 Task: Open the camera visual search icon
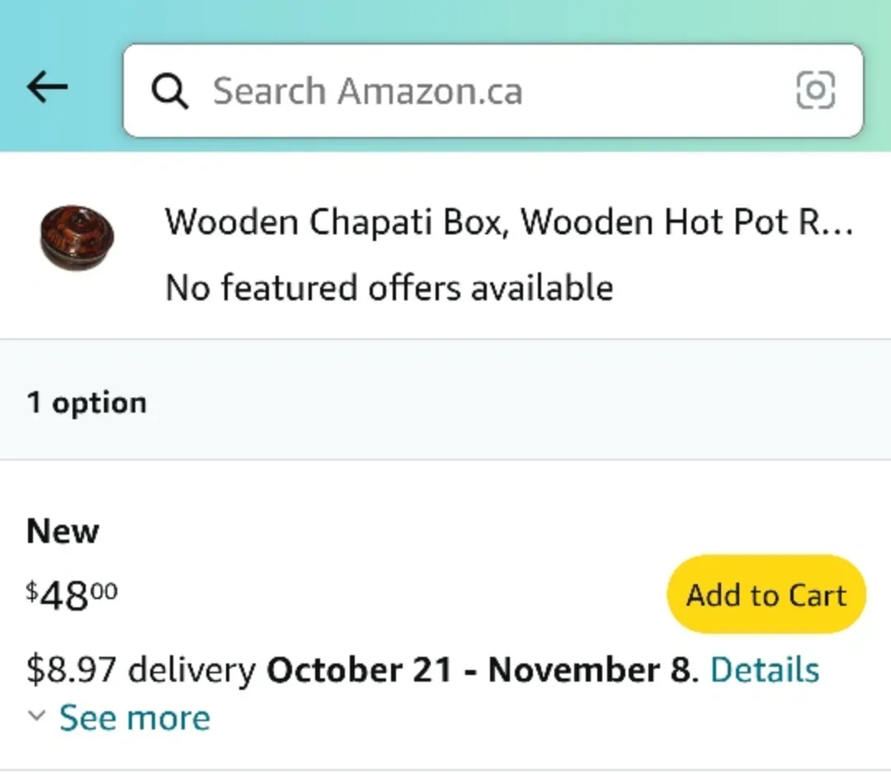815,91
